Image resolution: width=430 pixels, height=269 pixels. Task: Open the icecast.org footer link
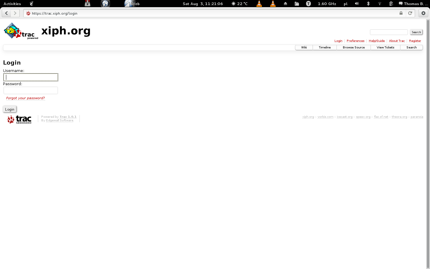tap(345, 117)
